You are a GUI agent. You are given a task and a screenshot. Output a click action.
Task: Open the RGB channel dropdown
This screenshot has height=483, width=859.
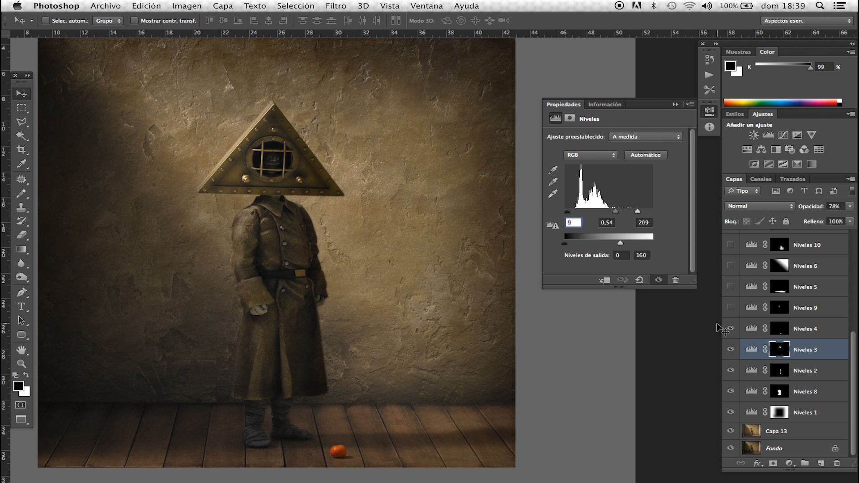point(591,155)
